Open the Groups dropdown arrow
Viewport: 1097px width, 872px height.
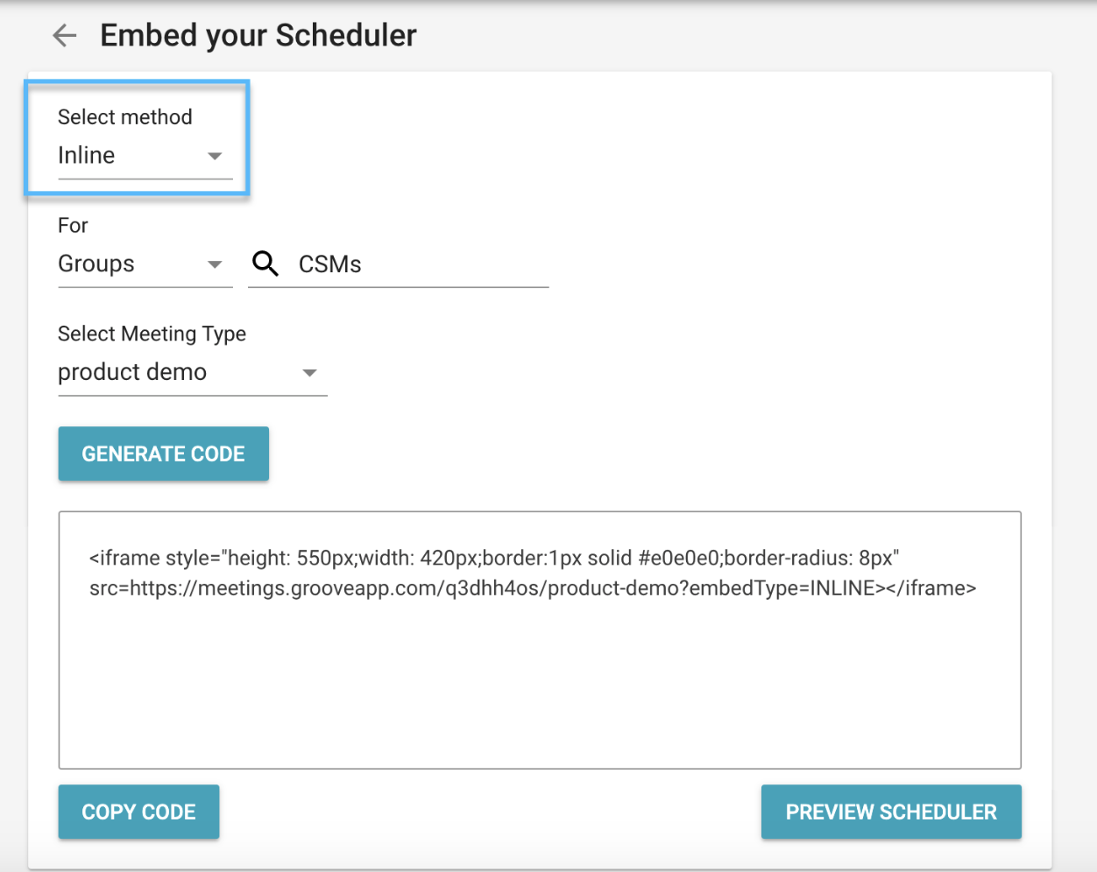click(x=215, y=264)
